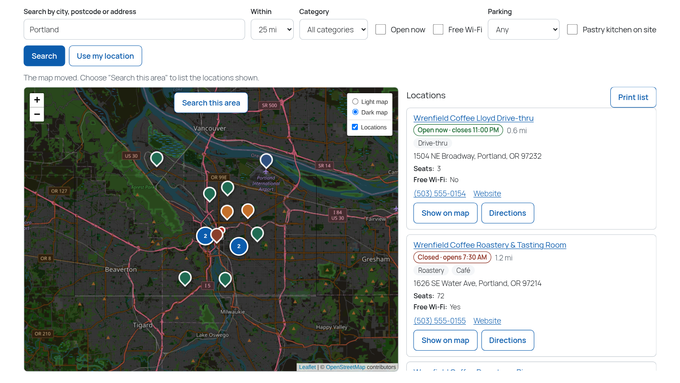Image resolution: width=680 pixels, height=383 pixels.
Task: Get Directions to Lloyd Drive-thru
Action: pyautogui.click(x=507, y=213)
